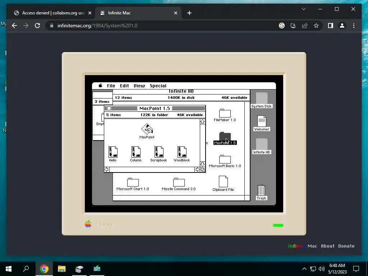The image size is (368, 276).
Task: Bookmark this page with the star icon
Action: [x=316, y=26]
